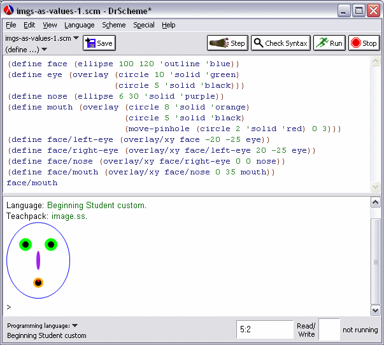Click the red Stop button
The image size is (384, 345).
pos(364,43)
